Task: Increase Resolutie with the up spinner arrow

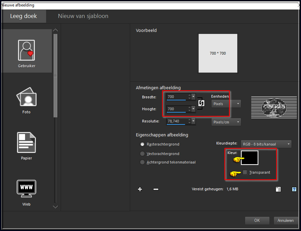Action: [189, 119]
